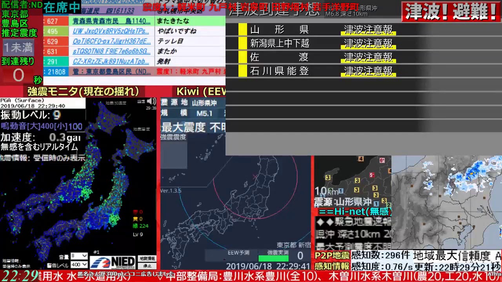Viewport: 502px width, 282px height.
Task: Click the 在席中 status label
Action: (62, 7)
